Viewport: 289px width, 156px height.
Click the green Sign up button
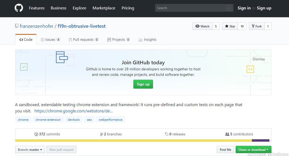click(x=143, y=84)
